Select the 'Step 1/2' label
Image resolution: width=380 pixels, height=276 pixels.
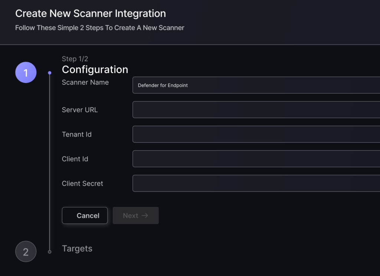point(75,59)
